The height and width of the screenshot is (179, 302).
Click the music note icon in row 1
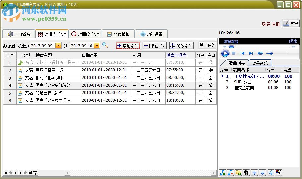coord(20,62)
